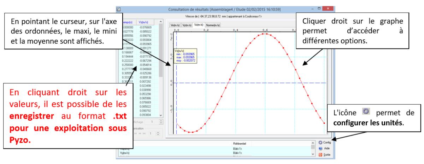Click the lower list scroll-down arrow
Screen dimensions: 424x164
313,154
